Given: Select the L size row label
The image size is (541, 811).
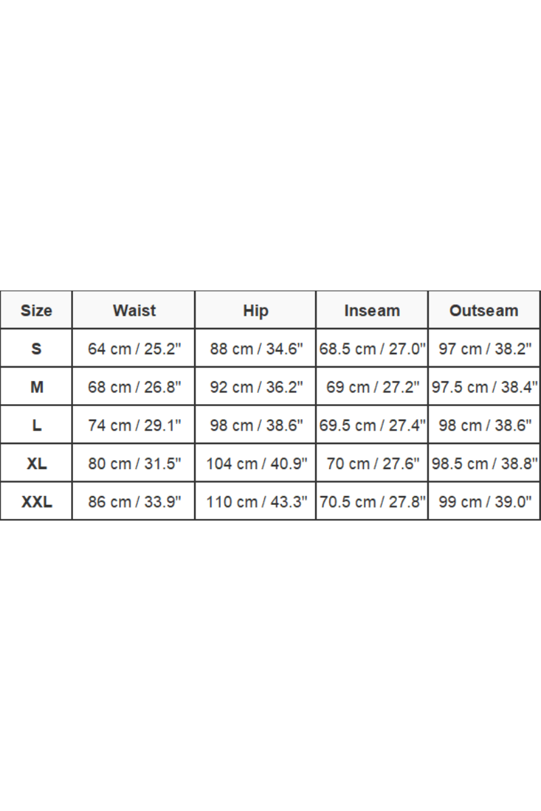Looking at the screenshot, I should point(37,425).
